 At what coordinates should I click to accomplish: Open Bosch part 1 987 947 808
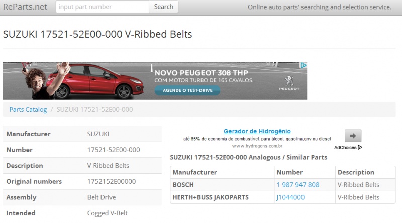298,185
